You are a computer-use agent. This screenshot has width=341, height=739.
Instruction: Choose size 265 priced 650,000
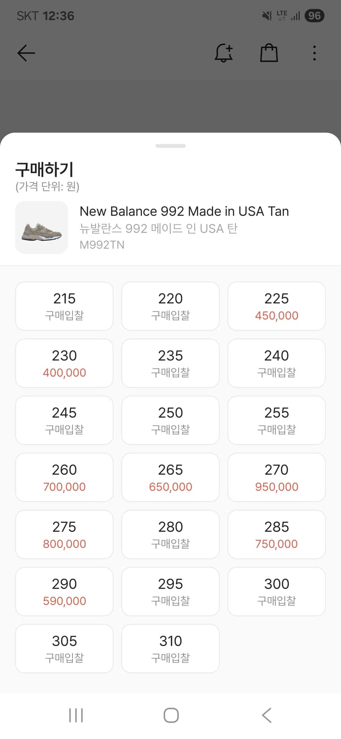[x=170, y=477]
